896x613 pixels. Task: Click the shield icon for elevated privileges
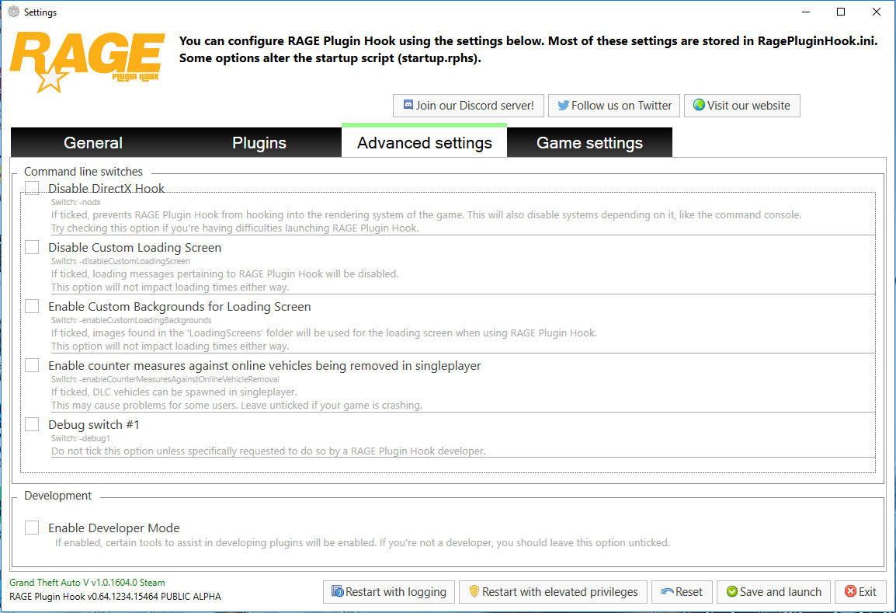474,592
